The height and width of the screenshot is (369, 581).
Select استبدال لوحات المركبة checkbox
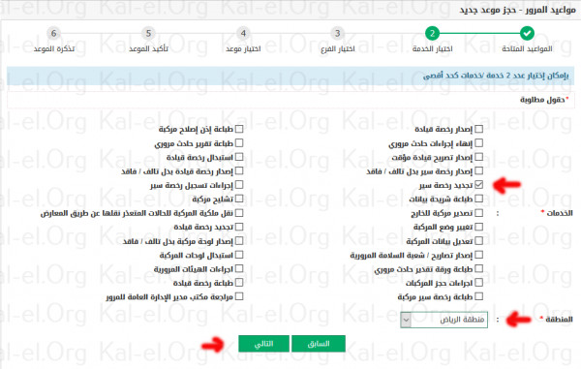pyautogui.click(x=239, y=255)
